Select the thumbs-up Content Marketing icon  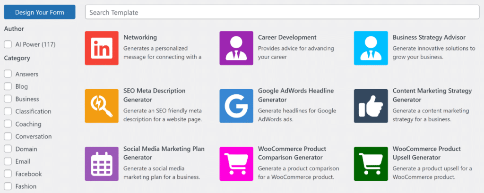click(x=371, y=106)
